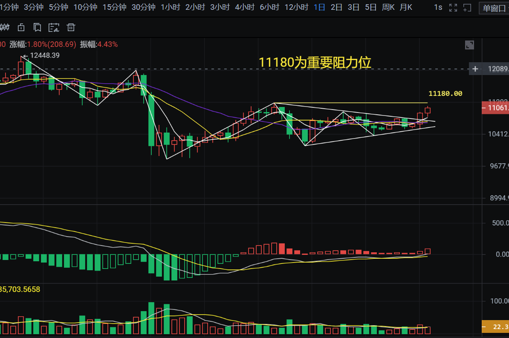509x338 pixels.
Task: Click the 100.0 volume axis label
Action: coord(500,301)
